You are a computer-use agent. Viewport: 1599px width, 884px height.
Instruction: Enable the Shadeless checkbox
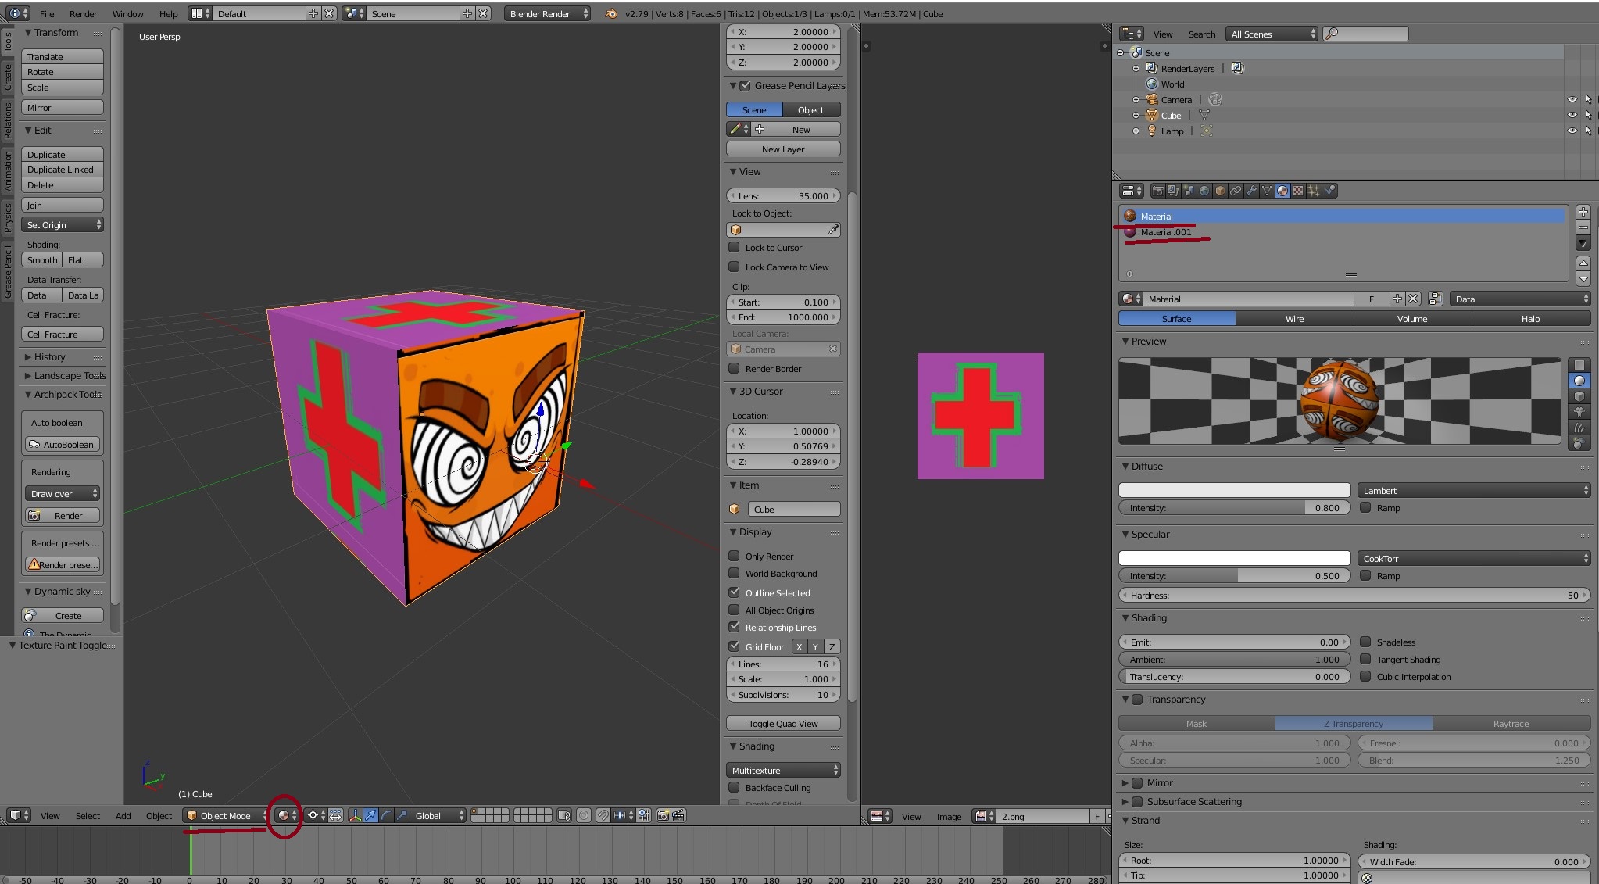pyautogui.click(x=1365, y=642)
